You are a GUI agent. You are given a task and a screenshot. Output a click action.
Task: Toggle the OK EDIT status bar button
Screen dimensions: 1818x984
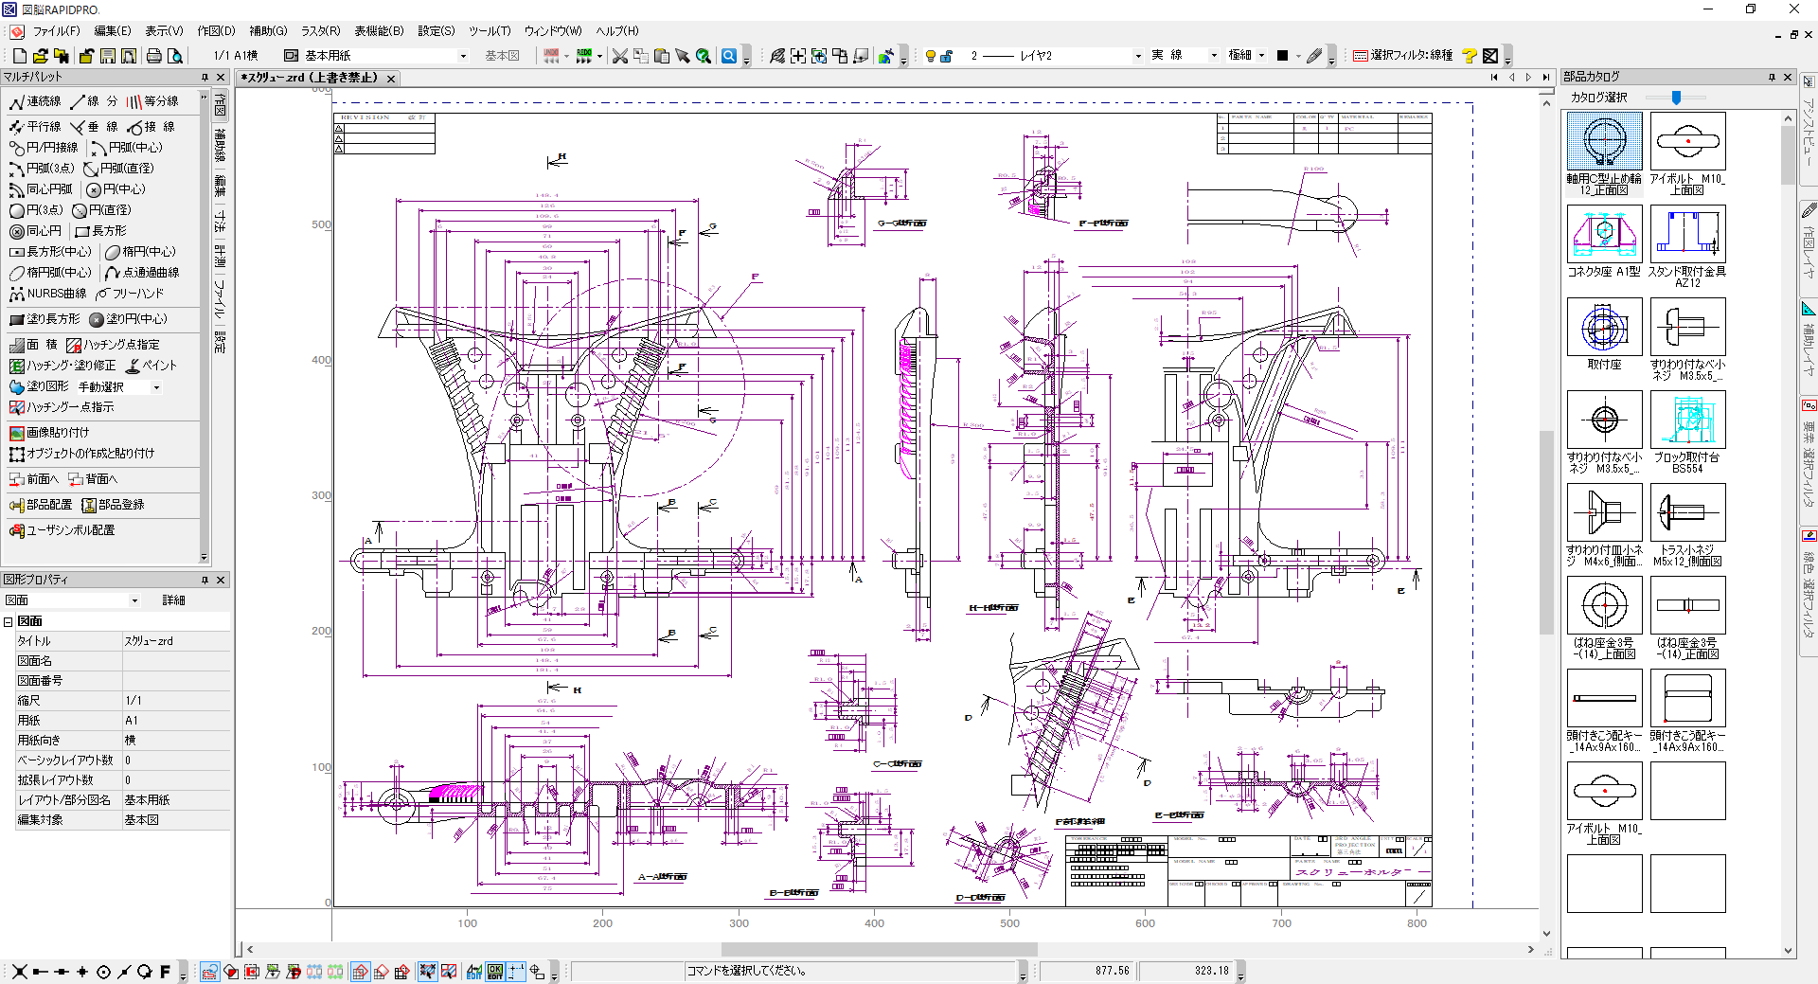[x=495, y=971]
